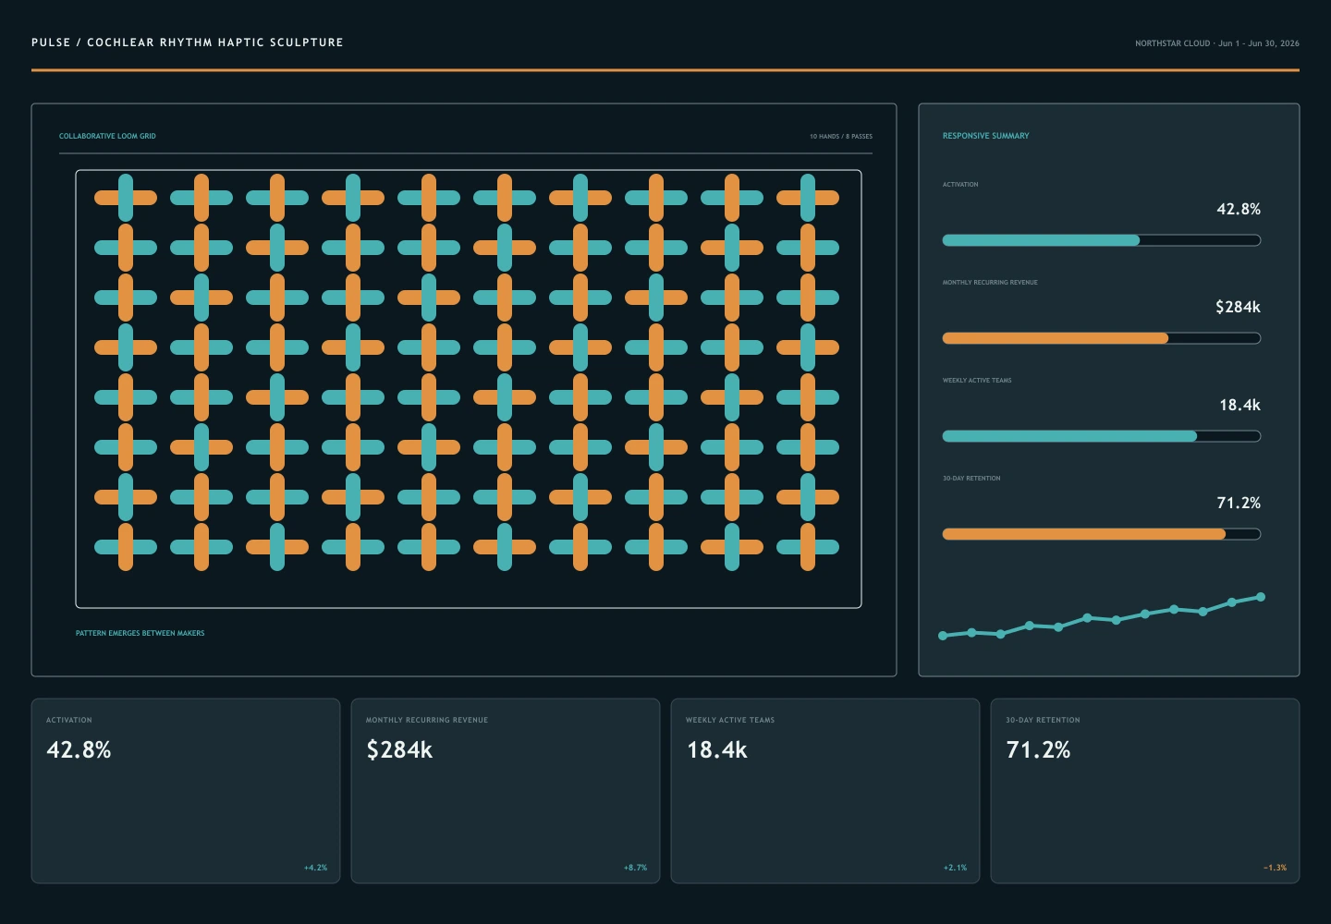Select the 30-Day Retention progress bar
1331x924 pixels.
(1101, 534)
